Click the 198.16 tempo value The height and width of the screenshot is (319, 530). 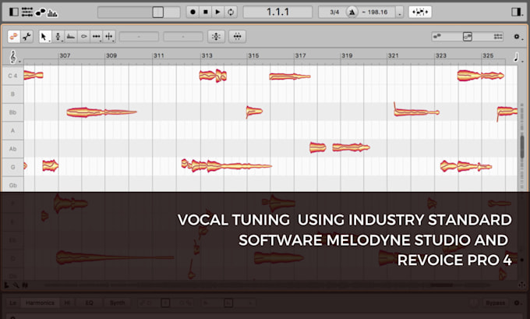(377, 12)
